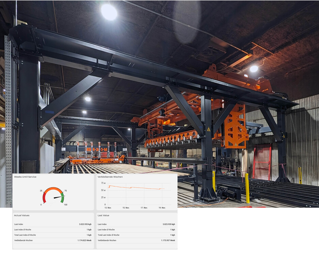Click the orange line in Verbleibende Wochen chart
The width and height of the screenshot is (319, 255).
tap(136, 187)
